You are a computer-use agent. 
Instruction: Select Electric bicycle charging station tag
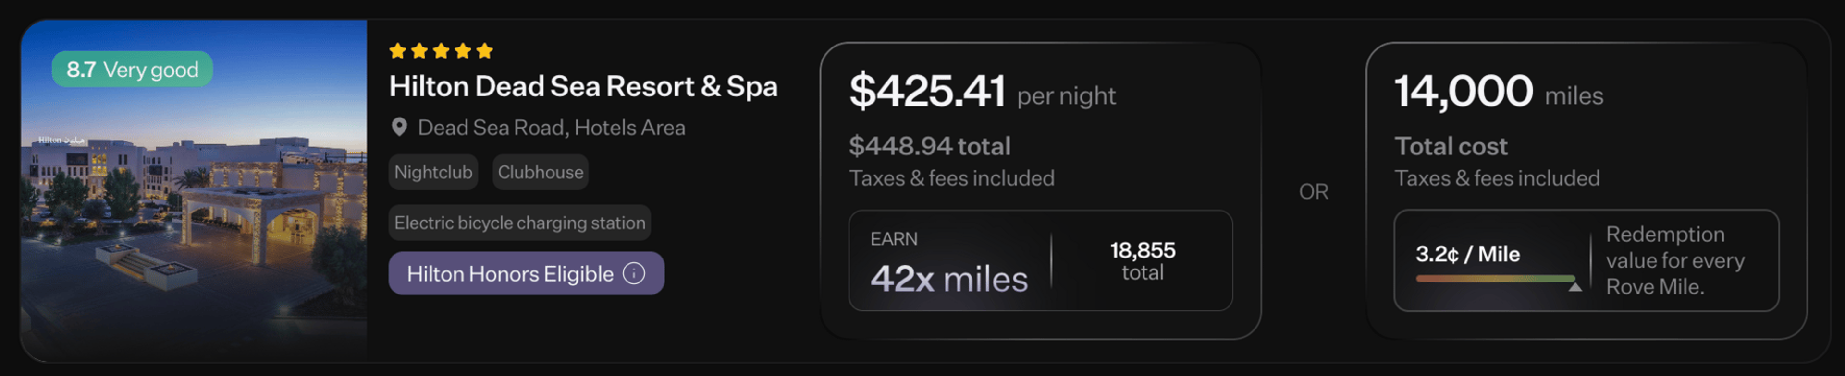(x=520, y=223)
